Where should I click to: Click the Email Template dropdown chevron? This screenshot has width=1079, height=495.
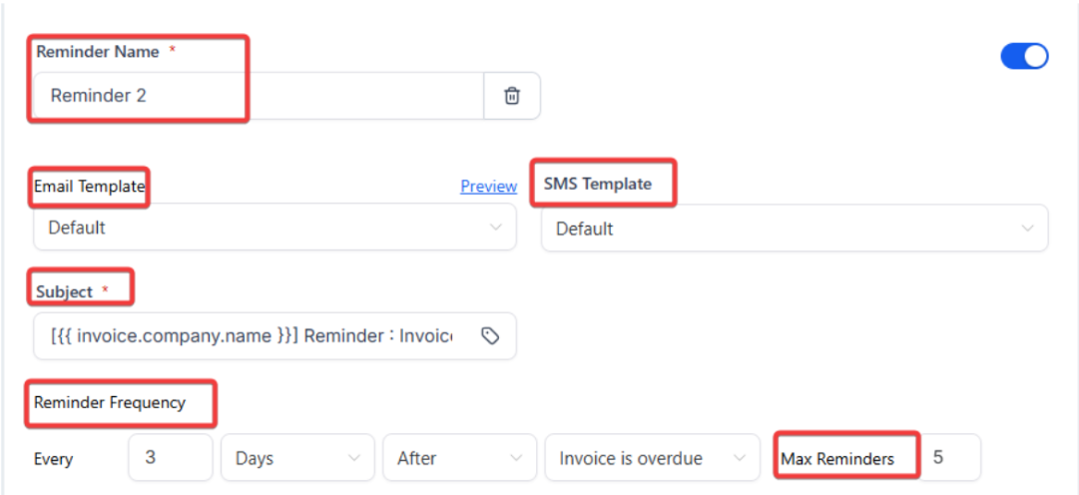(496, 228)
